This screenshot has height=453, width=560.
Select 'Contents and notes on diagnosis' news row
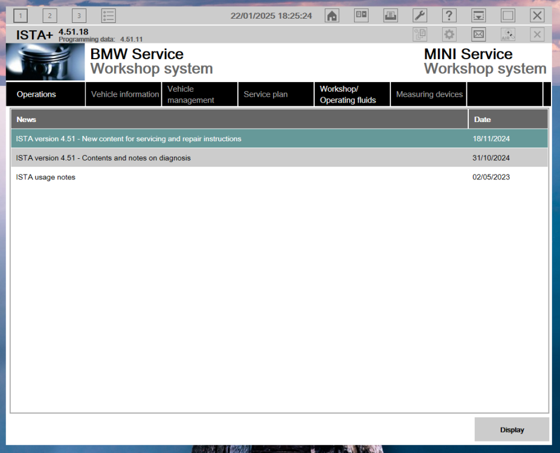(x=279, y=158)
